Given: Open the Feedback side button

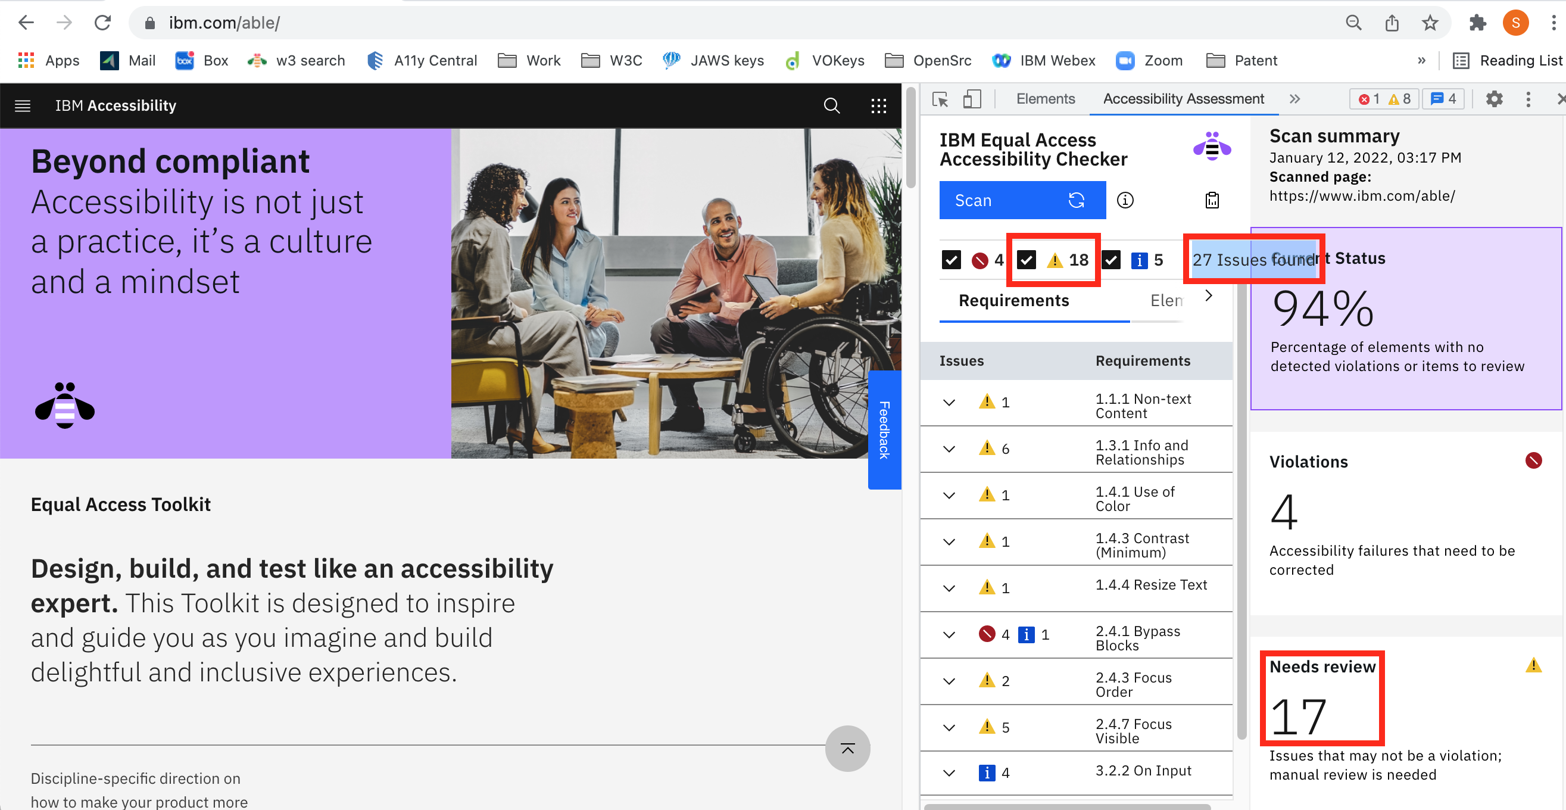Looking at the screenshot, I should (x=884, y=430).
